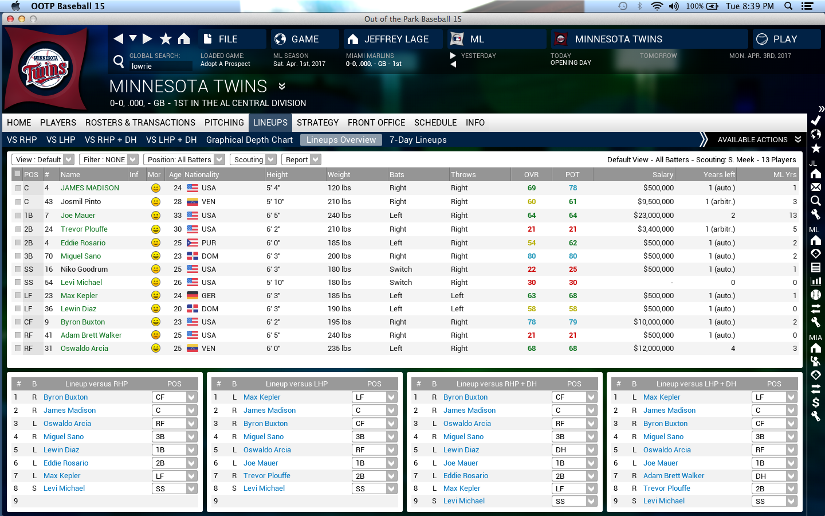This screenshot has width=825, height=516.
Task: Click the wrench icon under JL section
Action: (816, 214)
